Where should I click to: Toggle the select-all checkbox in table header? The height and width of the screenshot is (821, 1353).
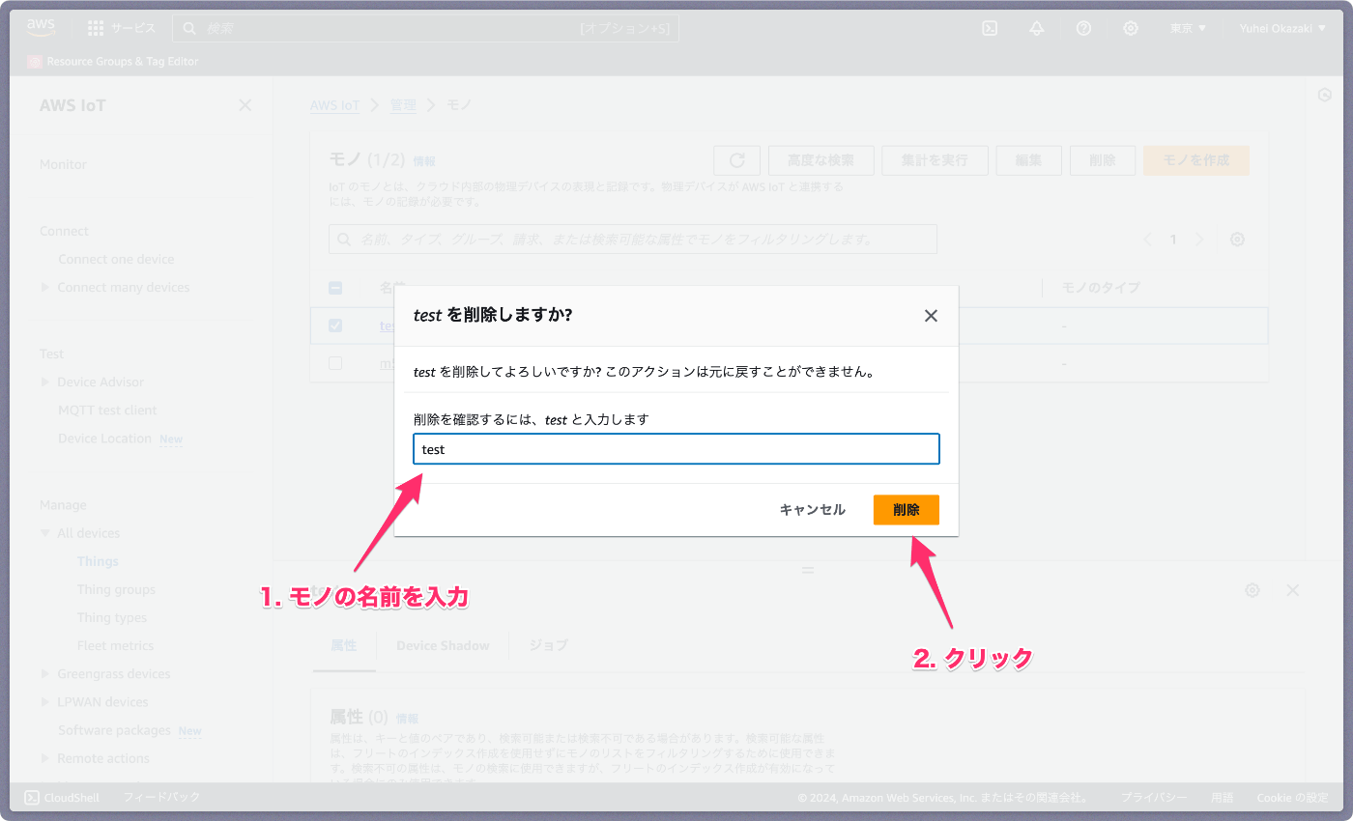click(335, 288)
